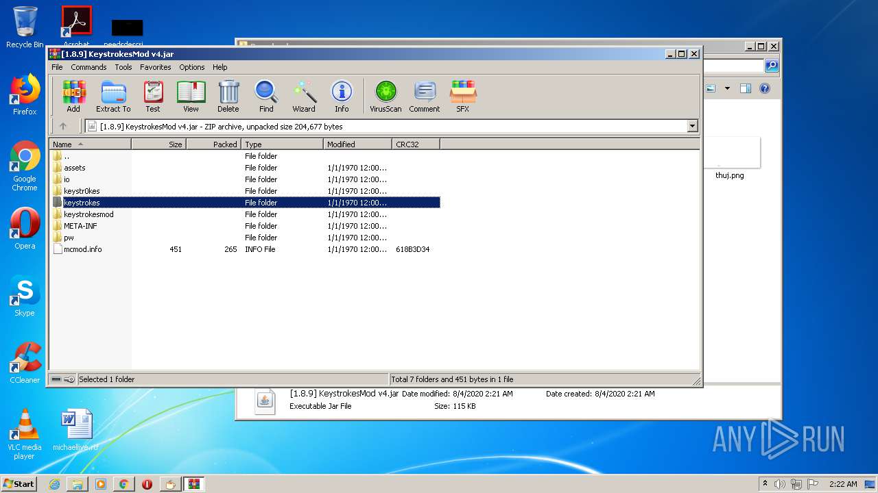Open Google Chrome desktop shortcut
Screen dimensions: 878x493
click(x=25, y=166)
